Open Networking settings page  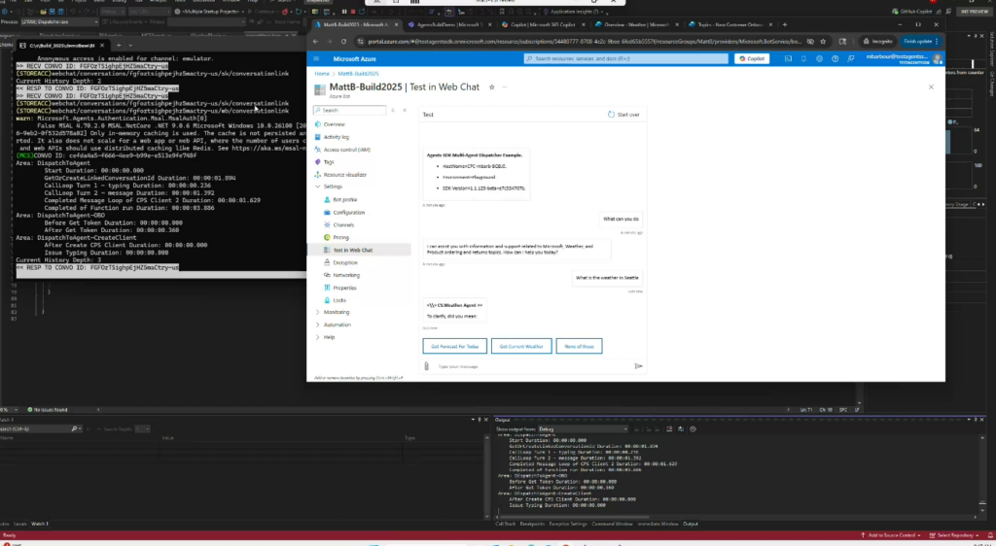[x=346, y=275]
